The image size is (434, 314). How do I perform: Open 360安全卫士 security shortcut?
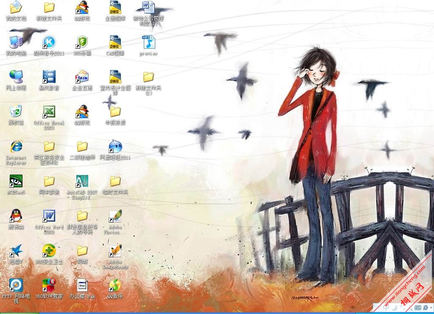[49, 251]
